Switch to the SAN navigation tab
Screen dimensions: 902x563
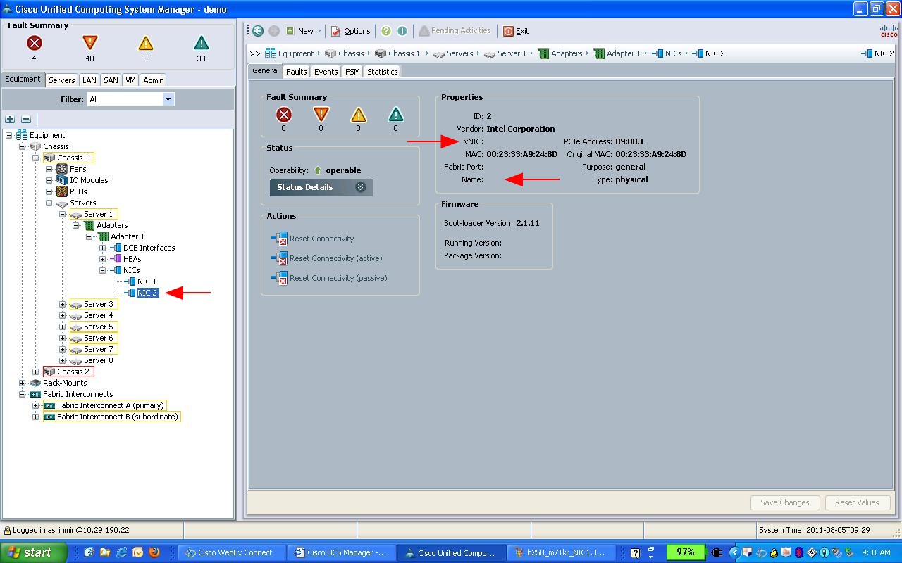click(111, 80)
